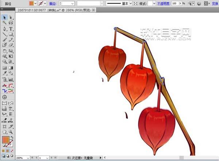Image resolution: width=219 pixels, height=161 pixels.
Task: Select the Direct Selection tool
Action: (11, 17)
